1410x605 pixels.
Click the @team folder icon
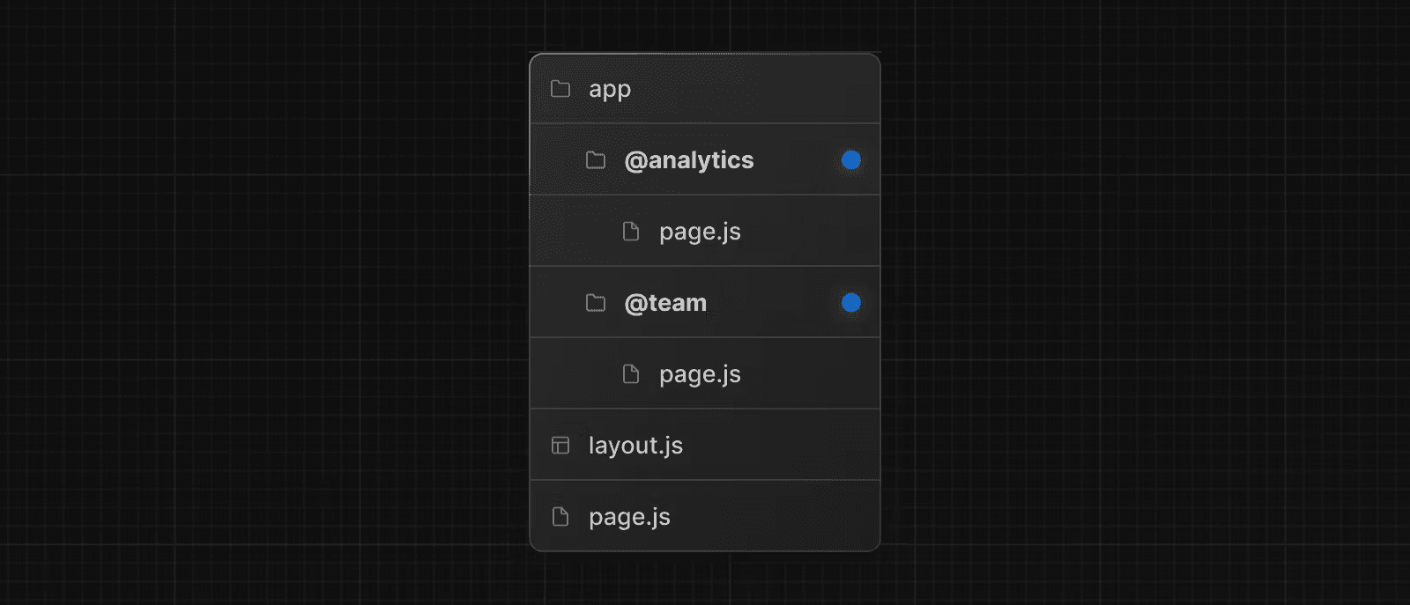[596, 303]
